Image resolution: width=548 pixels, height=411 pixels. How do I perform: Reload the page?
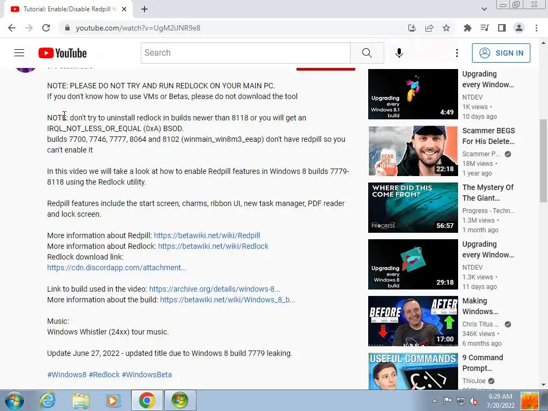pos(46,28)
